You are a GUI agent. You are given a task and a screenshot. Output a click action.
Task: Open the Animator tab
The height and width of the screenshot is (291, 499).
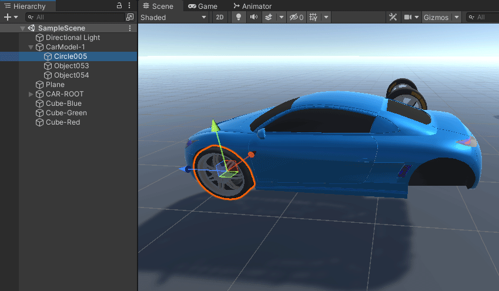[252, 6]
